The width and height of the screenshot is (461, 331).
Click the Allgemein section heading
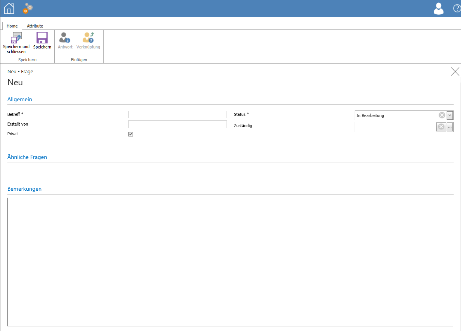20,99
